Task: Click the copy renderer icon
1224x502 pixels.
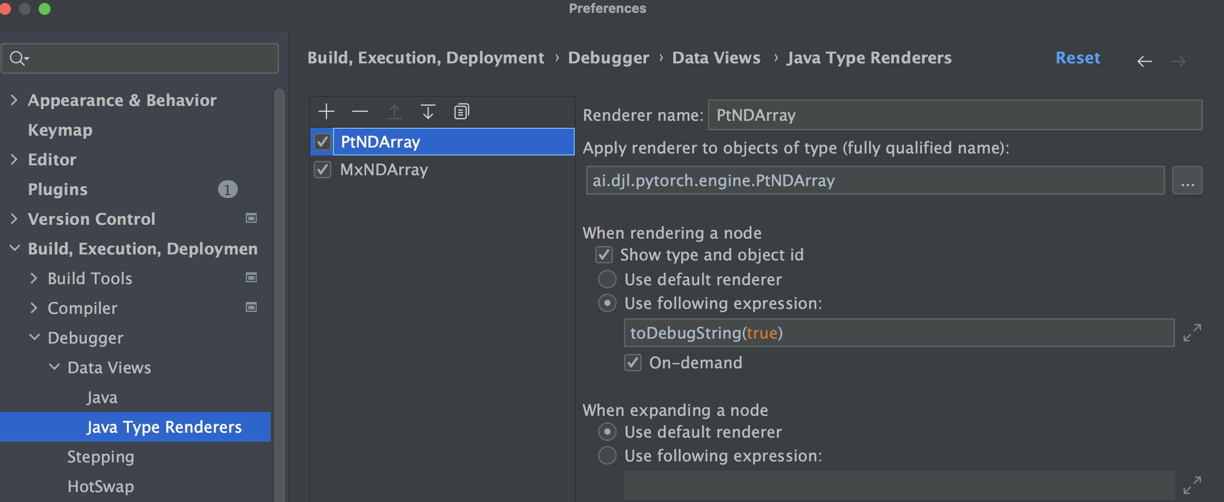Action: [x=461, y=112]
